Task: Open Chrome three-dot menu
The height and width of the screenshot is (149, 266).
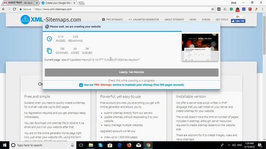Action: 263,9
